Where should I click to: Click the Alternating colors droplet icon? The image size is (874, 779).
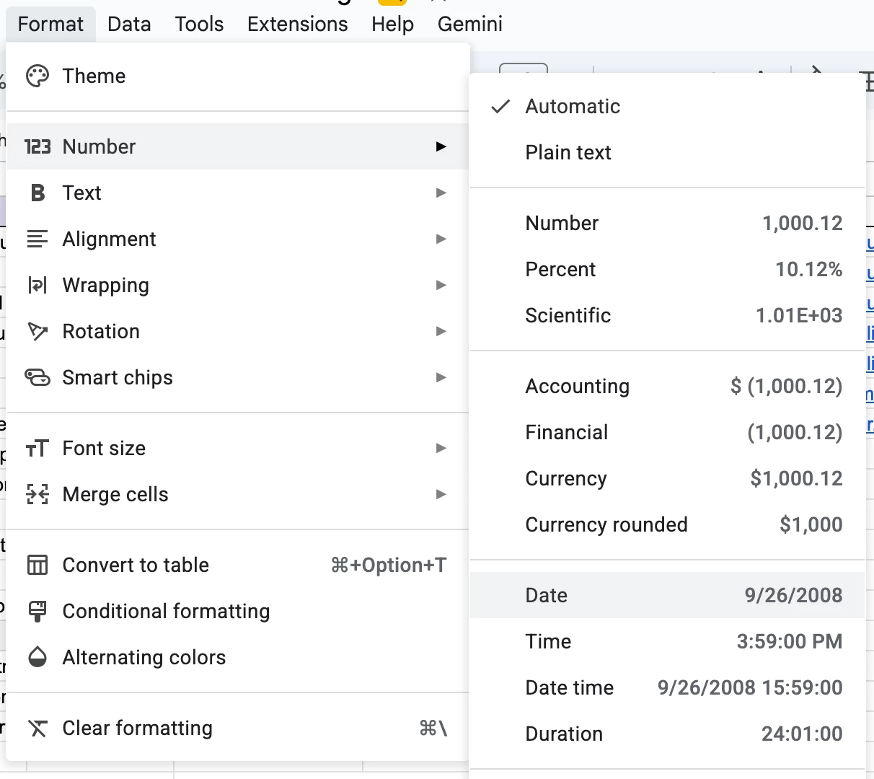point(37,657)
